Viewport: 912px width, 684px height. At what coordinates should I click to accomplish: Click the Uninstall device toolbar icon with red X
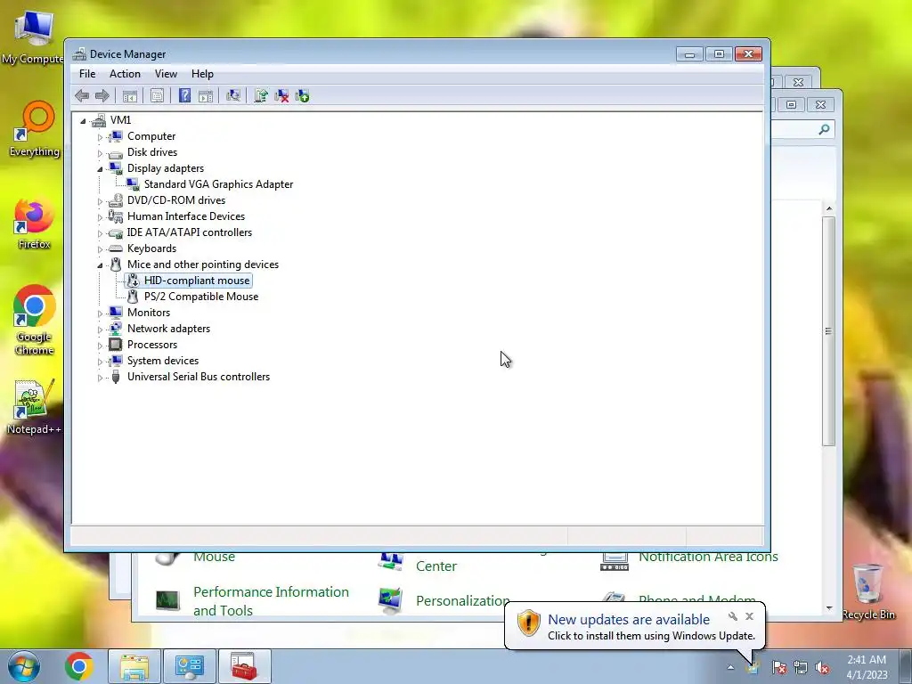click(281, 96)
